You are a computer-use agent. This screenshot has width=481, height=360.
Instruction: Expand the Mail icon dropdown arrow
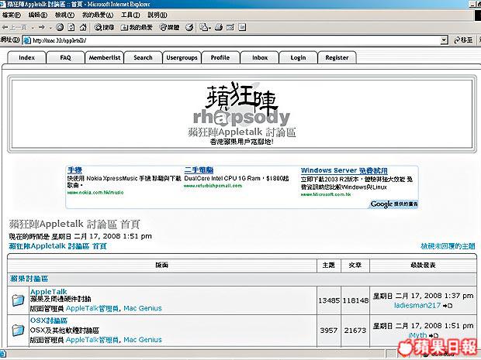coord(209,28)
